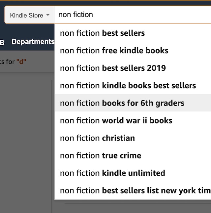Select non fiction kindle books best sellers

click(x=133, y=86)
